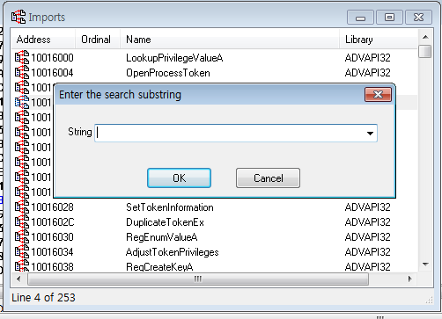Image resolution: width=442 pixels, height=319 pixels.
Task: Click the vertical scrollbar thumb
Action: [425, 51]
